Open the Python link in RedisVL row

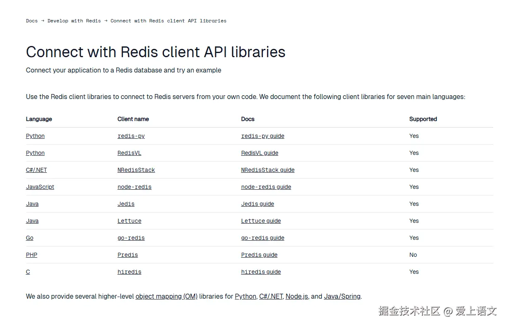(35, 153)
